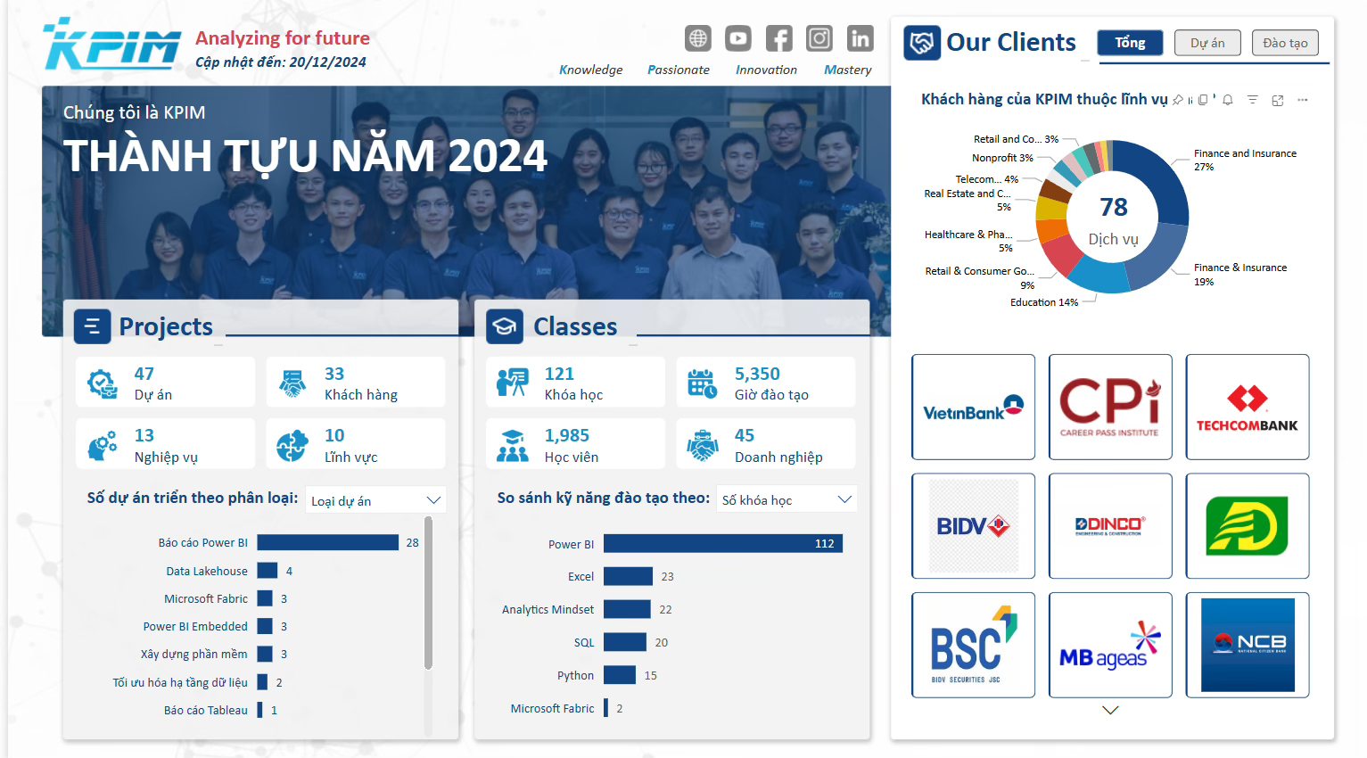This screenshot has width=1367, height=758.
Task: Open focus mode for the donut chart
Action: pos(1278,100)
